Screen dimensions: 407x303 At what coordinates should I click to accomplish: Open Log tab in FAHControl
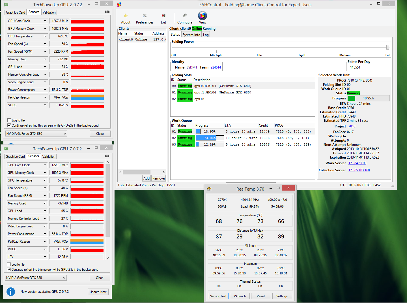(x=206, y=35)
